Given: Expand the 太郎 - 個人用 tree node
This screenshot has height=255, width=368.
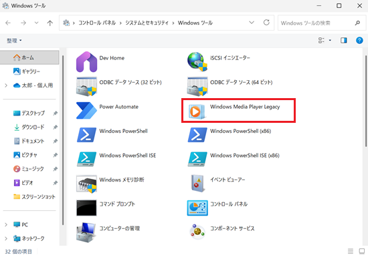Looking at the screenshot, I should (6, 85).
